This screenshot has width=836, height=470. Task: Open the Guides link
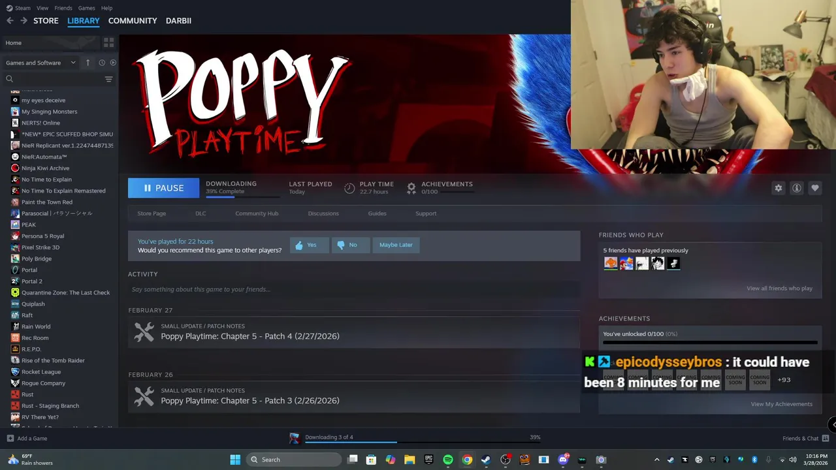tap(377, 213)
